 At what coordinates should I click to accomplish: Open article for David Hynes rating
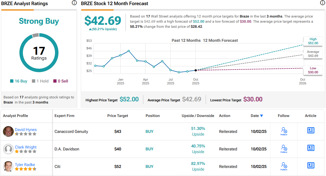tap(311, 130)
